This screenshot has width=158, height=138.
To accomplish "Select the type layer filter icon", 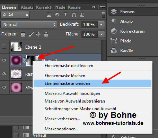I will click(65, 15).
